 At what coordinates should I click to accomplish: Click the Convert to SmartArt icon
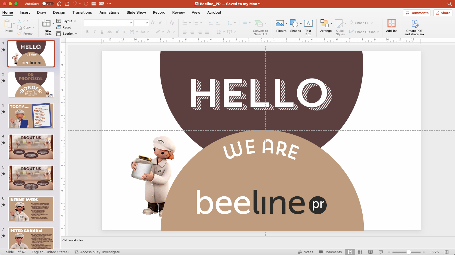tap(259, 23)
